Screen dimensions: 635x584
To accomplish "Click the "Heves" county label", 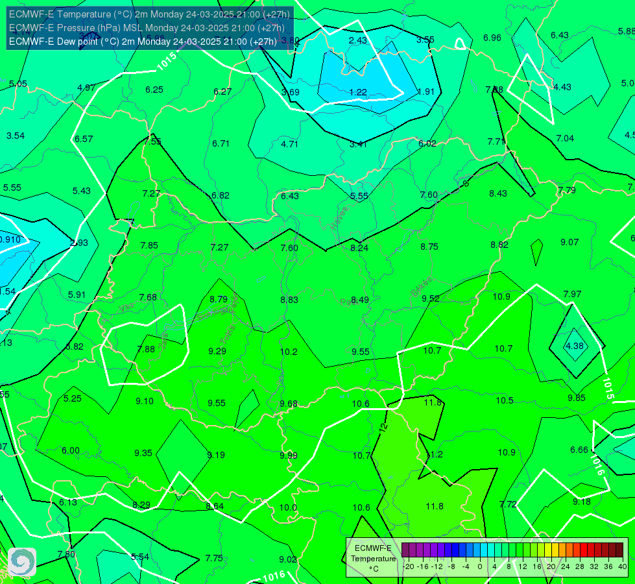I will (x=339, y=218).
